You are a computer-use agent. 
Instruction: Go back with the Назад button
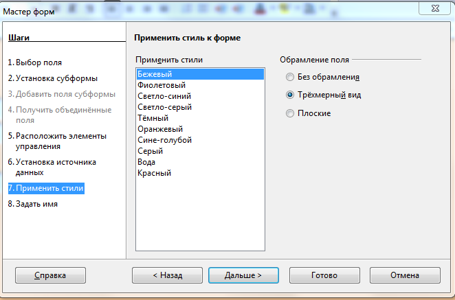click(168, 275)
